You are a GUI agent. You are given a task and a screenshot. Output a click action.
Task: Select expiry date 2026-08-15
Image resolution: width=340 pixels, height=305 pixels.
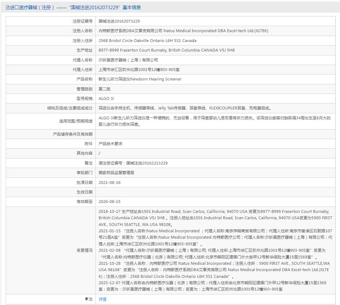[110, 202]
